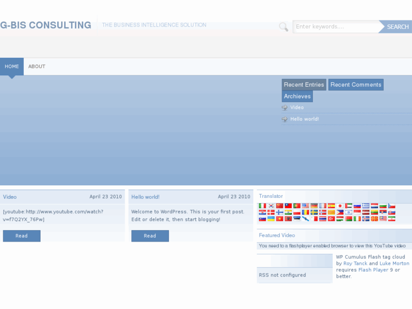Open the Video post title dated April 23
Image resolution: width=412 pixels, height=309 pixels.
[10, 197]
